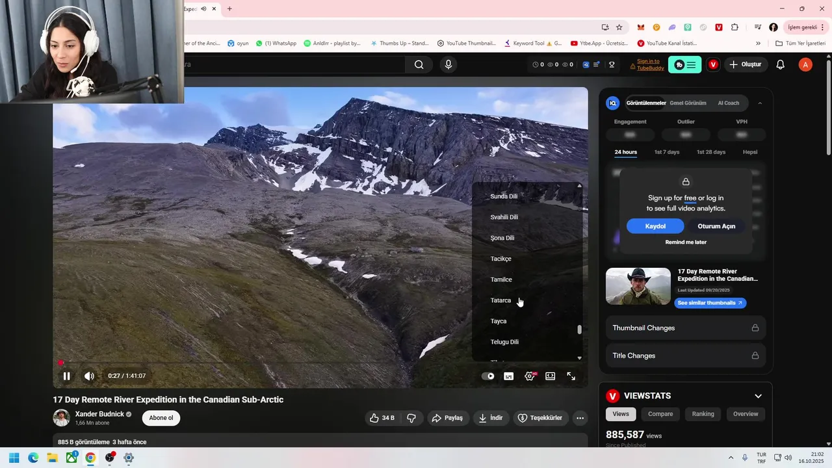The image size is (832, 468).
Task: Switch to AI Coach tab
Action: tap(728, 103)
